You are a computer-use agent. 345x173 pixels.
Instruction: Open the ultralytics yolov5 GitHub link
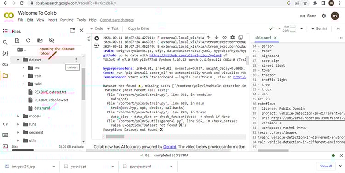[185, 56]
